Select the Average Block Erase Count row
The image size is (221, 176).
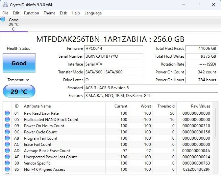click(x=108, y=150)
